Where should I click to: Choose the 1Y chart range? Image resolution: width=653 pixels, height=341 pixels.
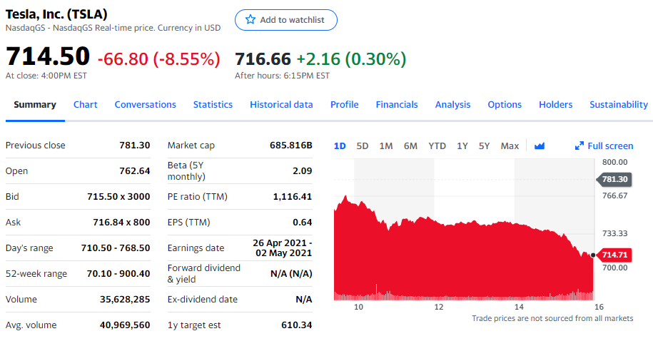tap(462, 146)
